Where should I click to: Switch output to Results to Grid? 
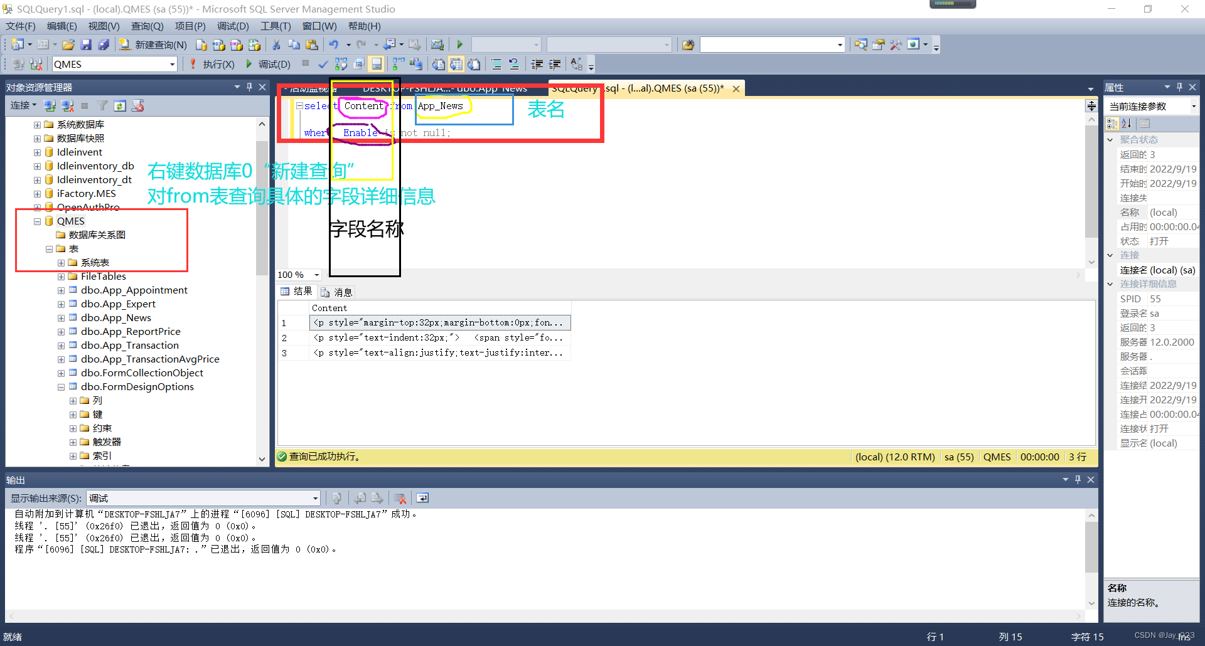tap(456, 64)
